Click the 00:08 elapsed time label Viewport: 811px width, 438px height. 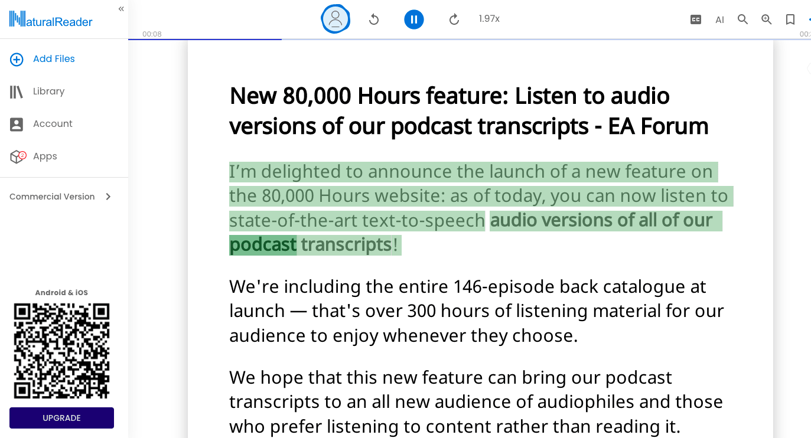[x=152, y=34]
